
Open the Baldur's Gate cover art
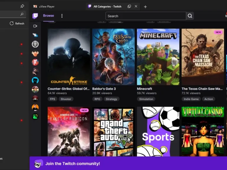click(113, 57)
